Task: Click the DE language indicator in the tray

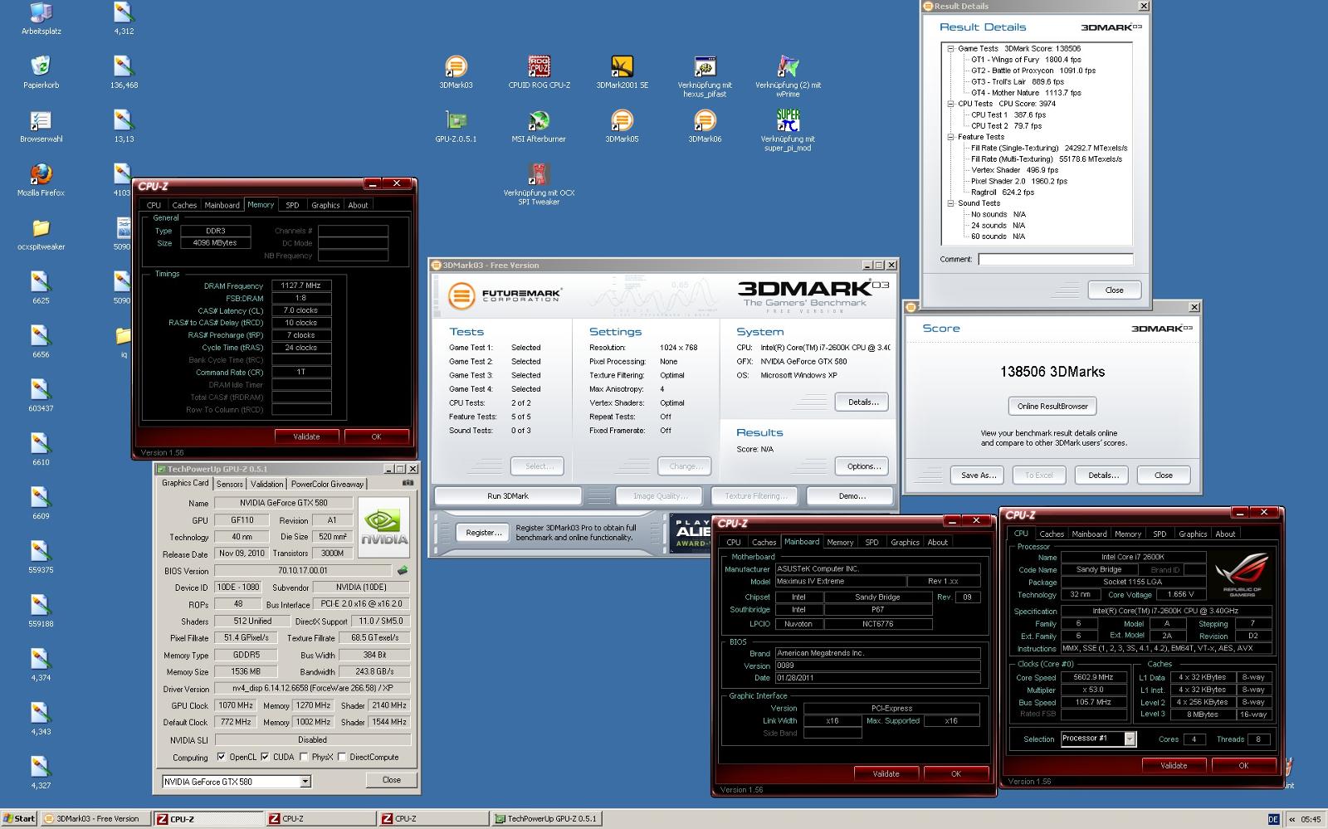Action: coord(1273,820)
